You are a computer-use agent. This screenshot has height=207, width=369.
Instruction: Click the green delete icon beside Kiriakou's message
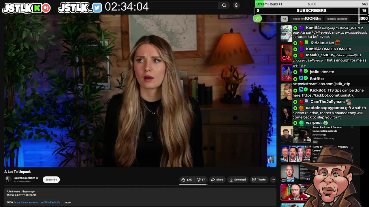[x=295, y=43]
